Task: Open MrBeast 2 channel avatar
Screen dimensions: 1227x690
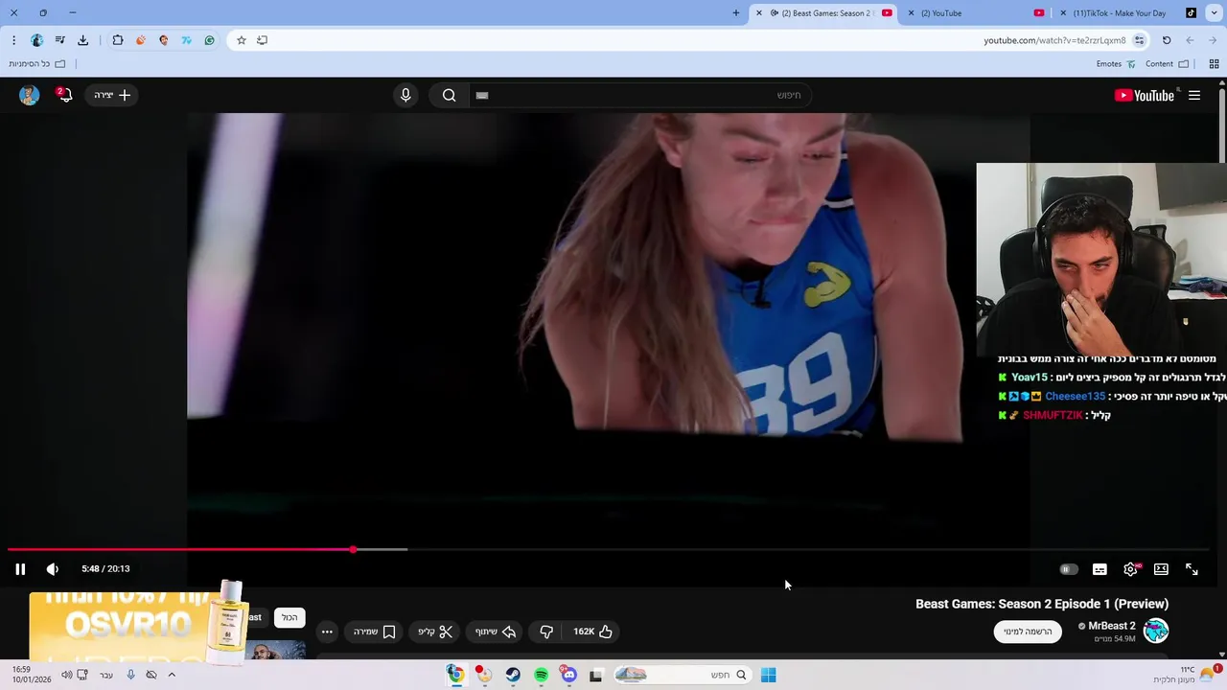Action: (x=1156, y=631)
